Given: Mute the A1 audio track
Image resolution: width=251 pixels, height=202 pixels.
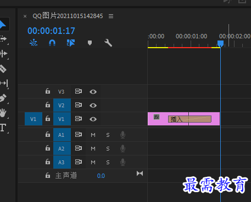Looking at the screenshot, I should [93, 135].
